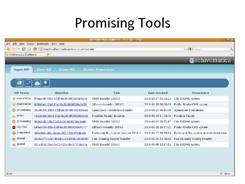The height and width of the screenshot is (184, 245).
Task: Open identifier link for Alfresco transfer 2010-1
Action: pyautogui.click(x=60, y=127)
